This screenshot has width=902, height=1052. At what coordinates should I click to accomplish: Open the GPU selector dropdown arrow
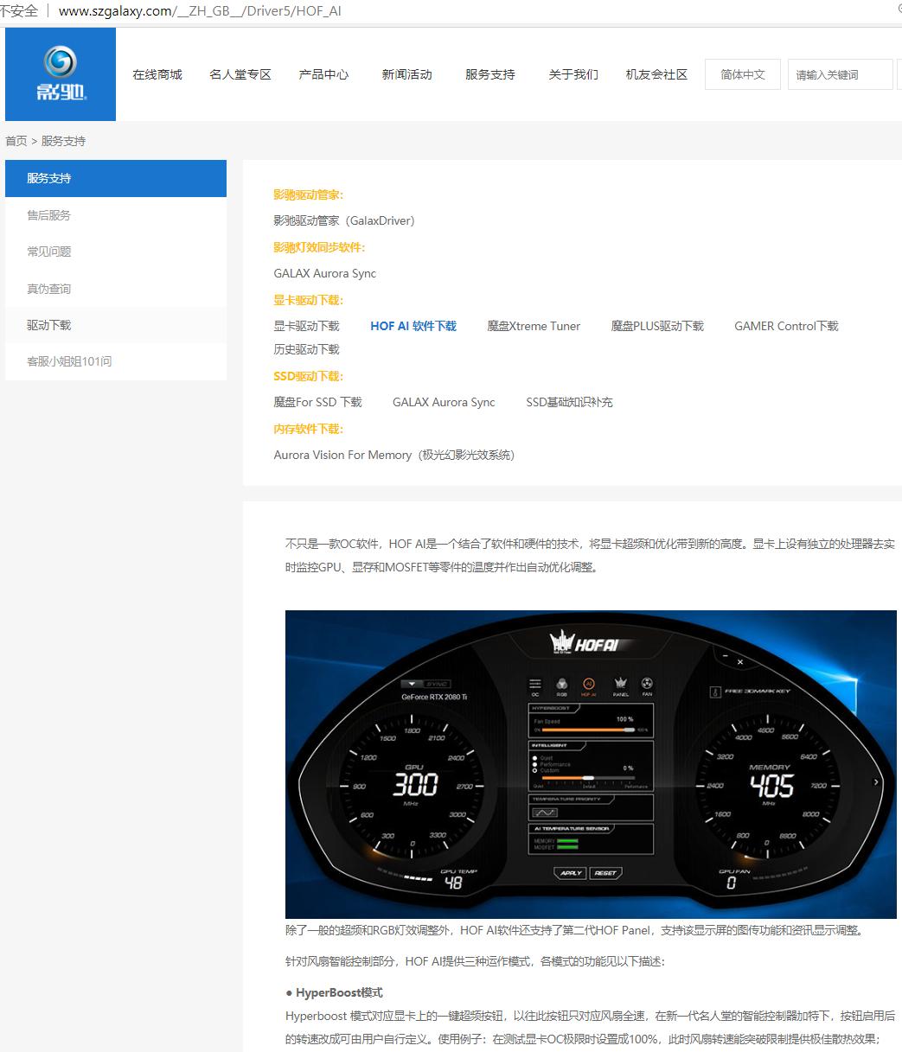[x=413, y=684]
